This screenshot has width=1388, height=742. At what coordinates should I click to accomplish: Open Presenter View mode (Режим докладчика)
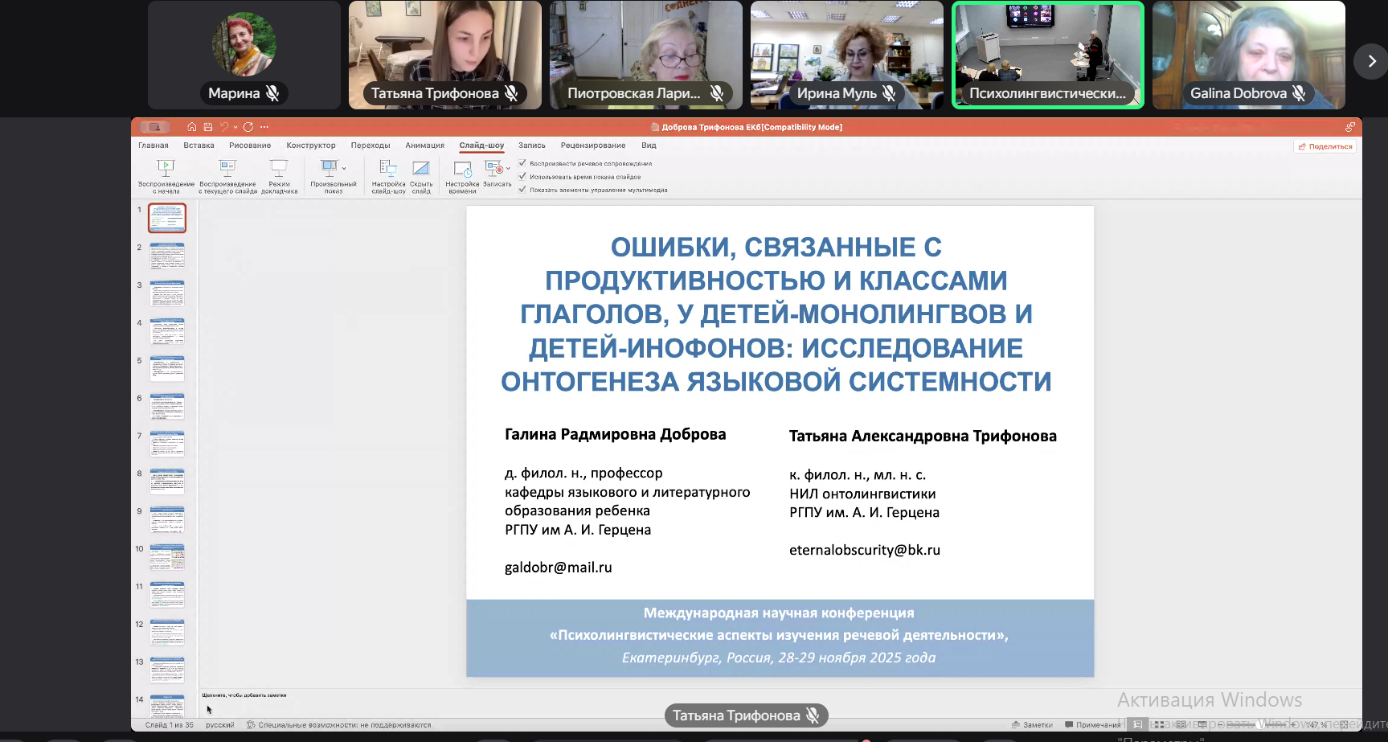click(279, 168)
